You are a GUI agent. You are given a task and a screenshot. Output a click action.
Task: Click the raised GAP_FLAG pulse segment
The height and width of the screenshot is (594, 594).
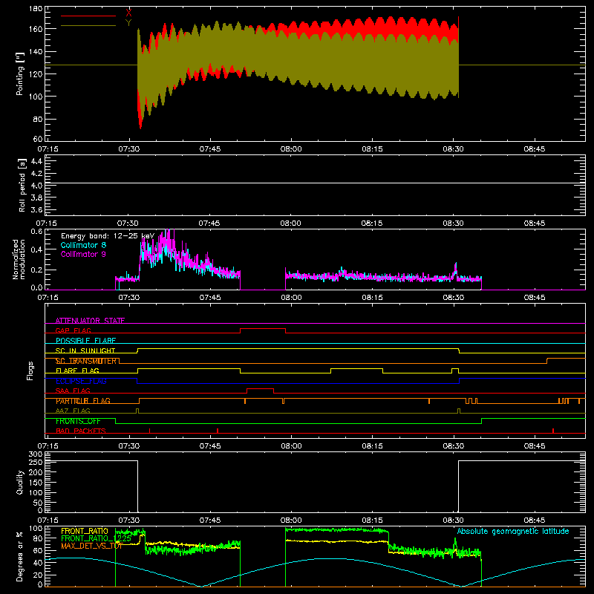(263, 328)
